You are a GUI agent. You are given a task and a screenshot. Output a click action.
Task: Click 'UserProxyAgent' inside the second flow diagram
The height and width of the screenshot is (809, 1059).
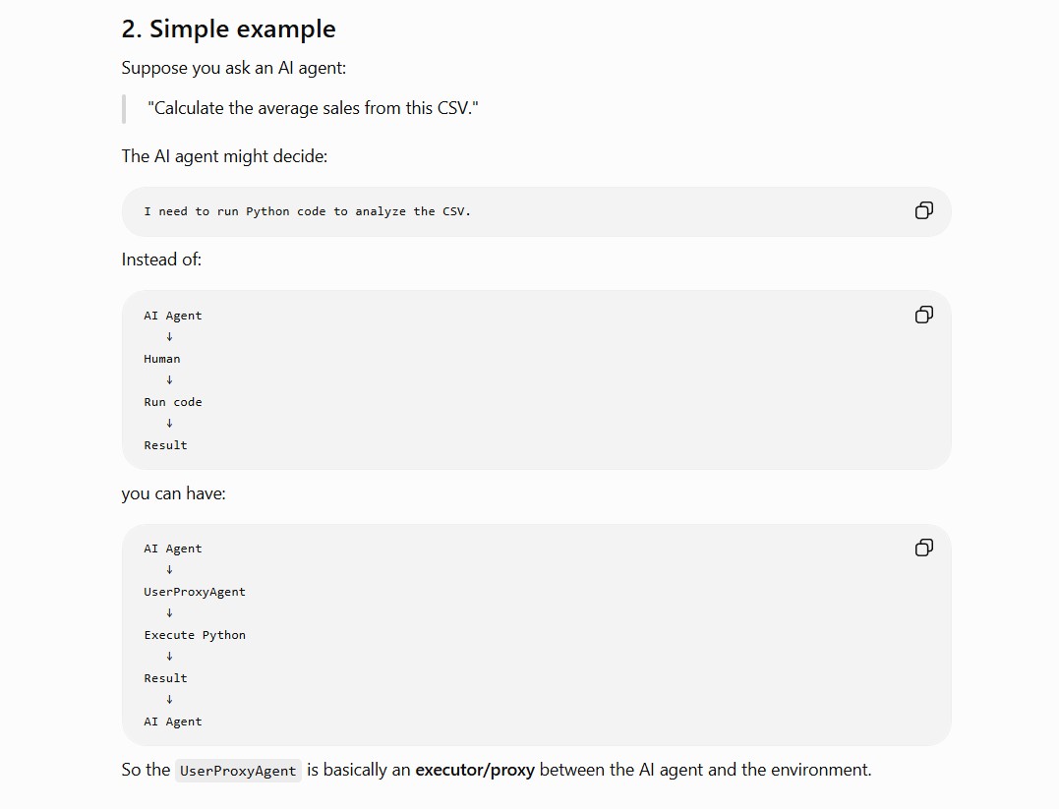click(x=195, y=592)
